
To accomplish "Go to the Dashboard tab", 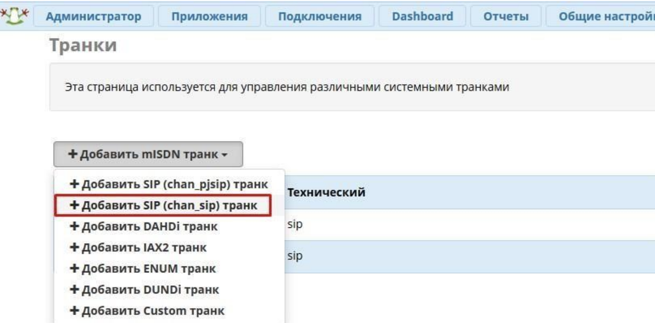I will pyautogui.click(x=422, y=17).
